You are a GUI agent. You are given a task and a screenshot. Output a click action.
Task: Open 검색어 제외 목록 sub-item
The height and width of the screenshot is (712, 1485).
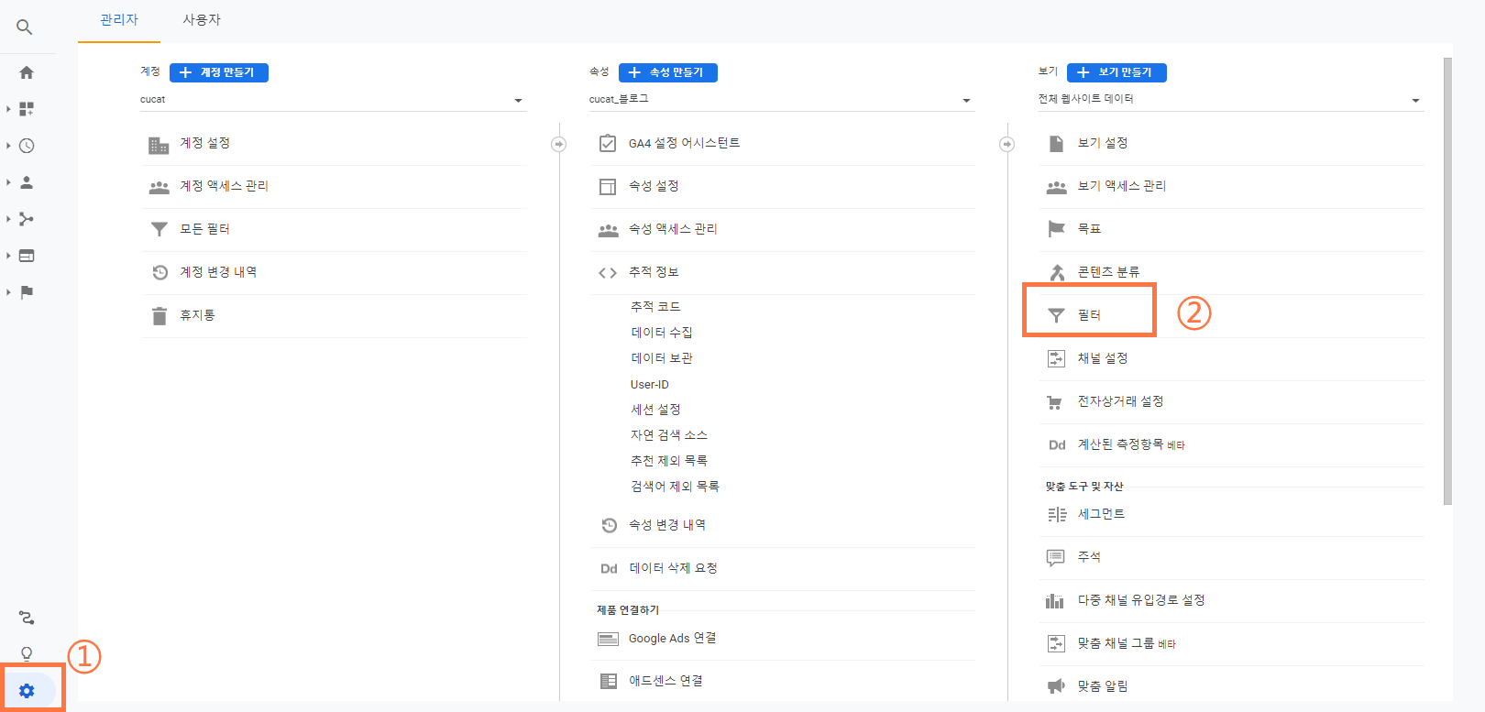[x=675, y=487]
